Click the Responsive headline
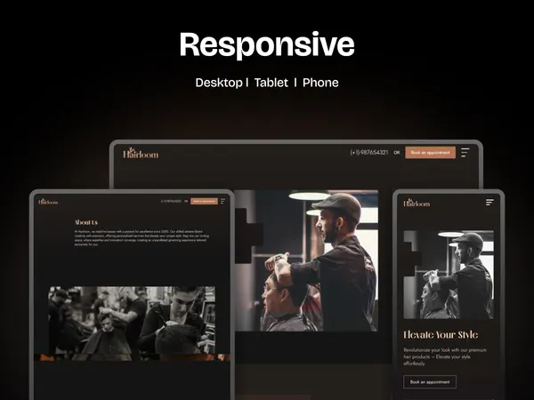The height and width of the screenshot is (400, 534). pos(267,44)
